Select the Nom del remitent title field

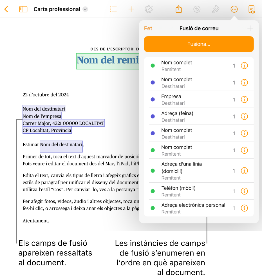(108, 61)
